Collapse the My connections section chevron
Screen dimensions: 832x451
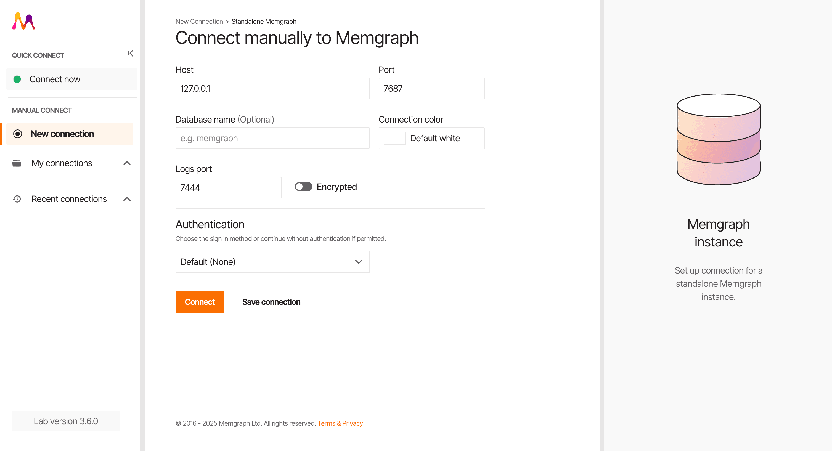[127, 163]
